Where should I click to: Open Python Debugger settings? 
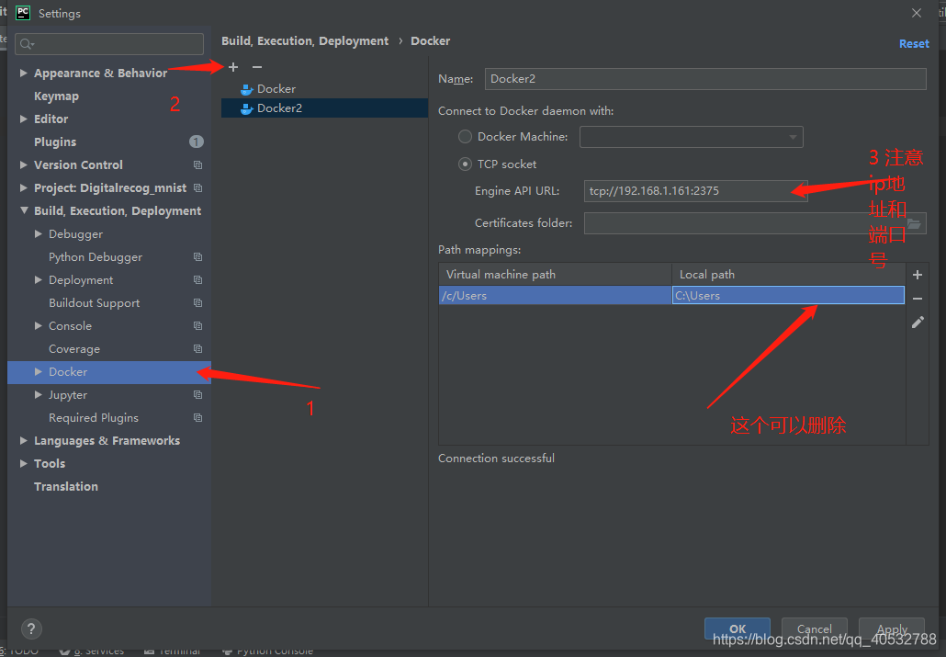click(x=96, y=256)
